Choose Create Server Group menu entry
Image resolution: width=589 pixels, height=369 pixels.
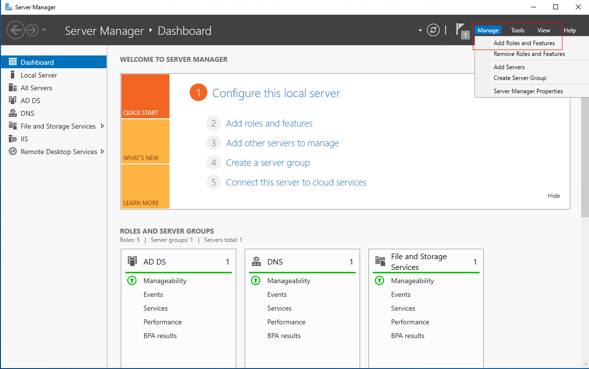(520, 78)
